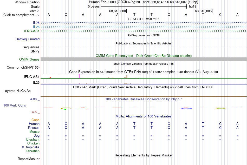Image resolution: width=247 pixels, height=165 pixels.
Task: Click the green IFNG-AS1 arrowed transcript line
Action: click(x=144, y=31)
